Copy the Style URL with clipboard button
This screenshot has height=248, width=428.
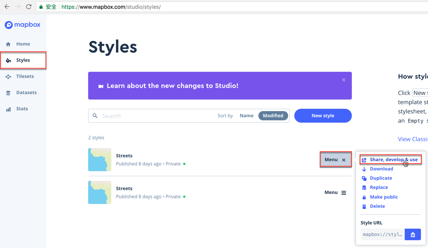point(413,235)
